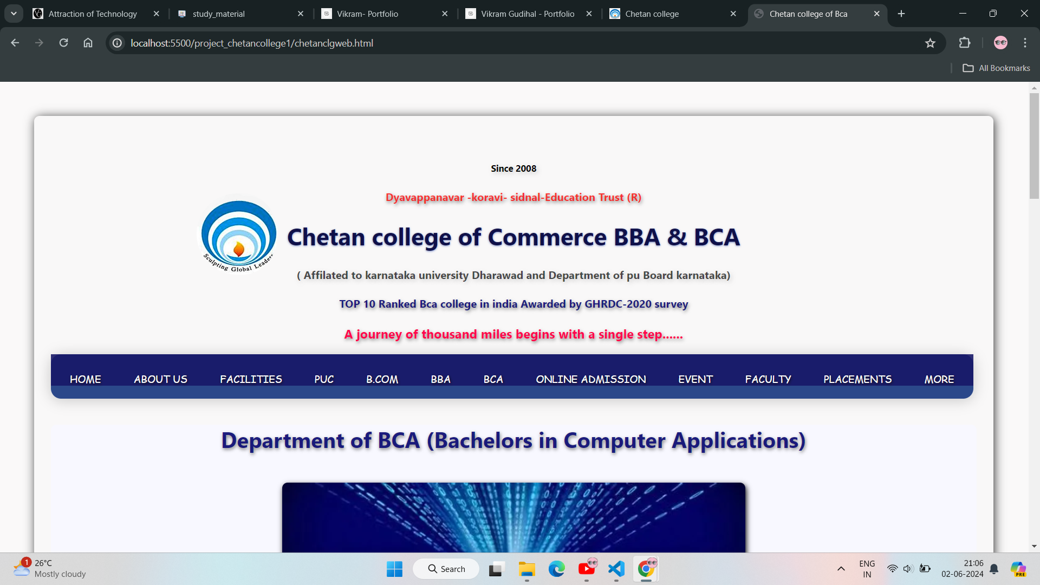Click the battery status icon
Image resolution: width=1040 pixels, height=585 pixels.
point(925,569)
